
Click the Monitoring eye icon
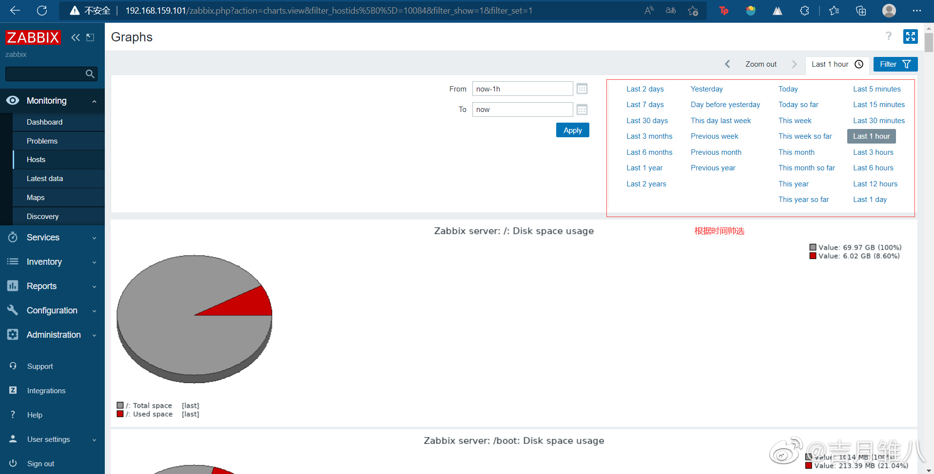[x=13, y=100]
